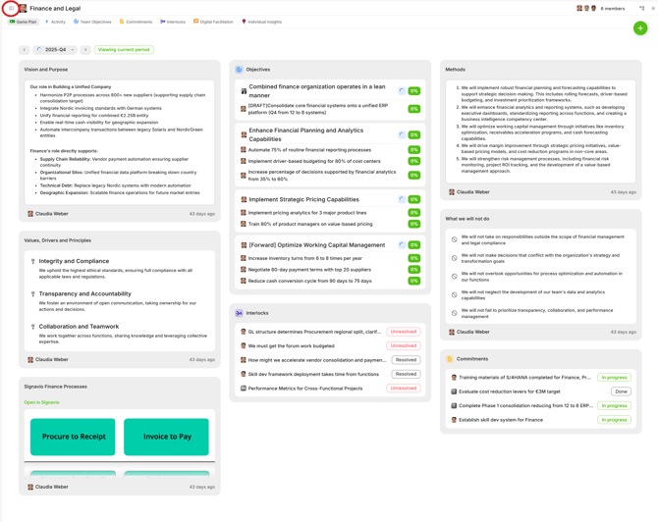Click Unresolved status on GL structure interlock
This screenshot has height=522, width=658.
[403, 332]
